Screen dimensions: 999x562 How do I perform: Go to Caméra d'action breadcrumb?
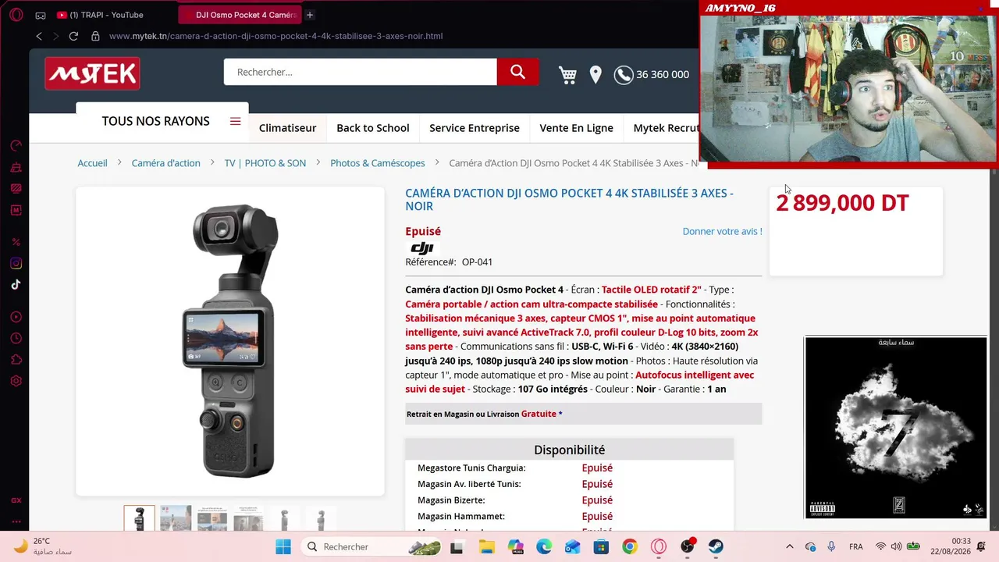[165, 163]
